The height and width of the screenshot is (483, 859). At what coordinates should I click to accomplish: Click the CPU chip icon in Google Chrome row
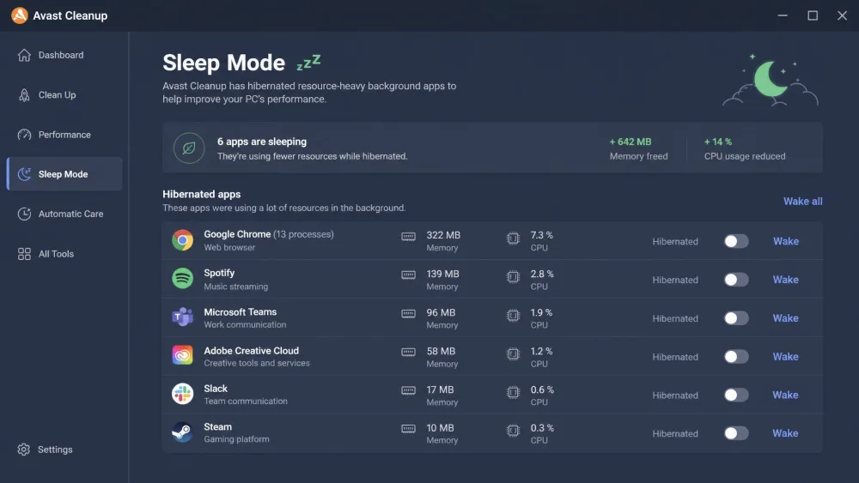(514, 238)
